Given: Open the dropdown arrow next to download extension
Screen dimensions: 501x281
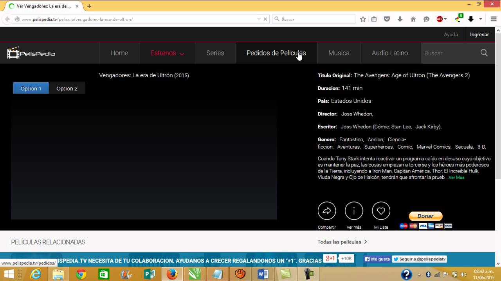Looking at the screenshot, I should point(480,19).
